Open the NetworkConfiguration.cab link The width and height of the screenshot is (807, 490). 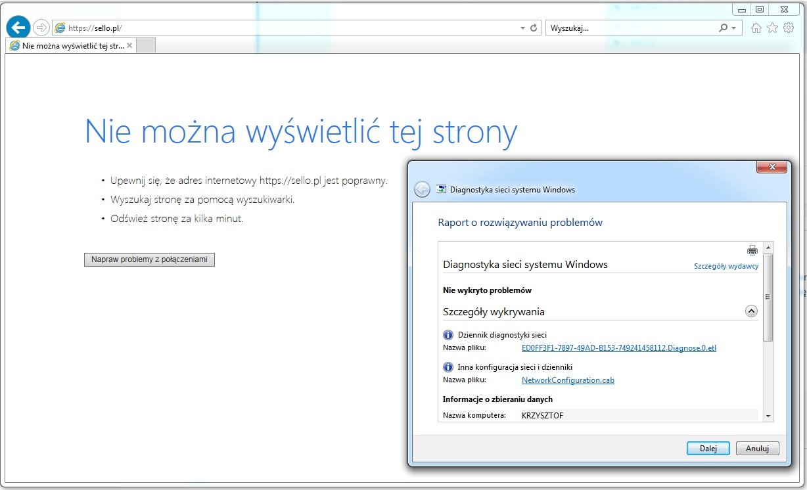pos(568,380)
